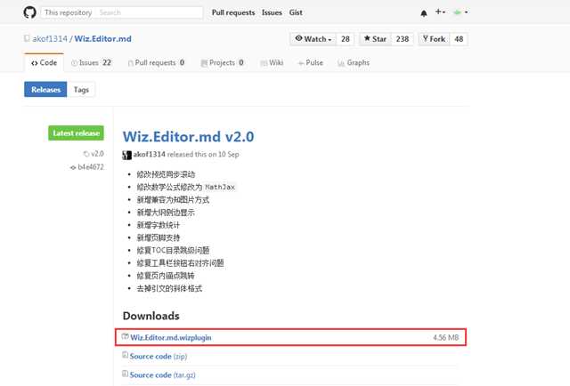Open the GitHub home logo

(x=29, y=12)
